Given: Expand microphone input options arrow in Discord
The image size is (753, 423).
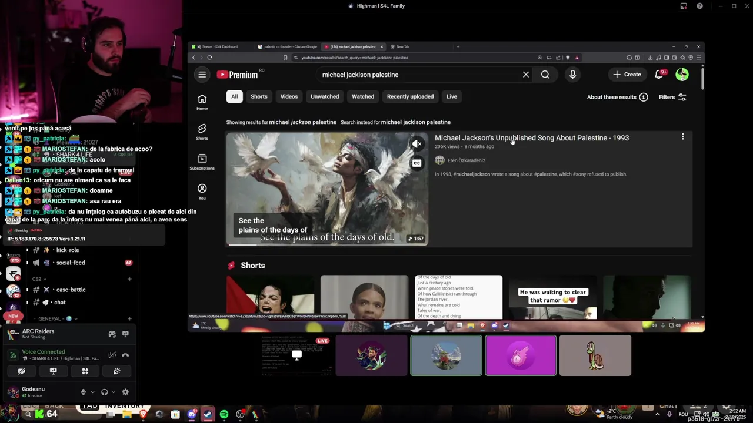Looking at the screenshot, I should pos(92,392).
